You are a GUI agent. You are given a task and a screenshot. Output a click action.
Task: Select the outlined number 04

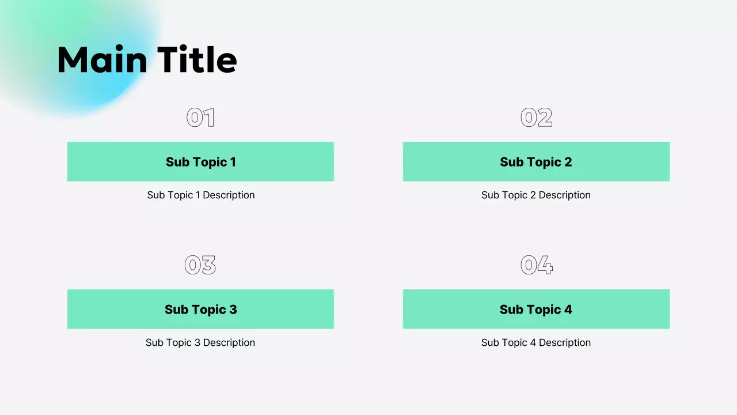click(536, 265)
